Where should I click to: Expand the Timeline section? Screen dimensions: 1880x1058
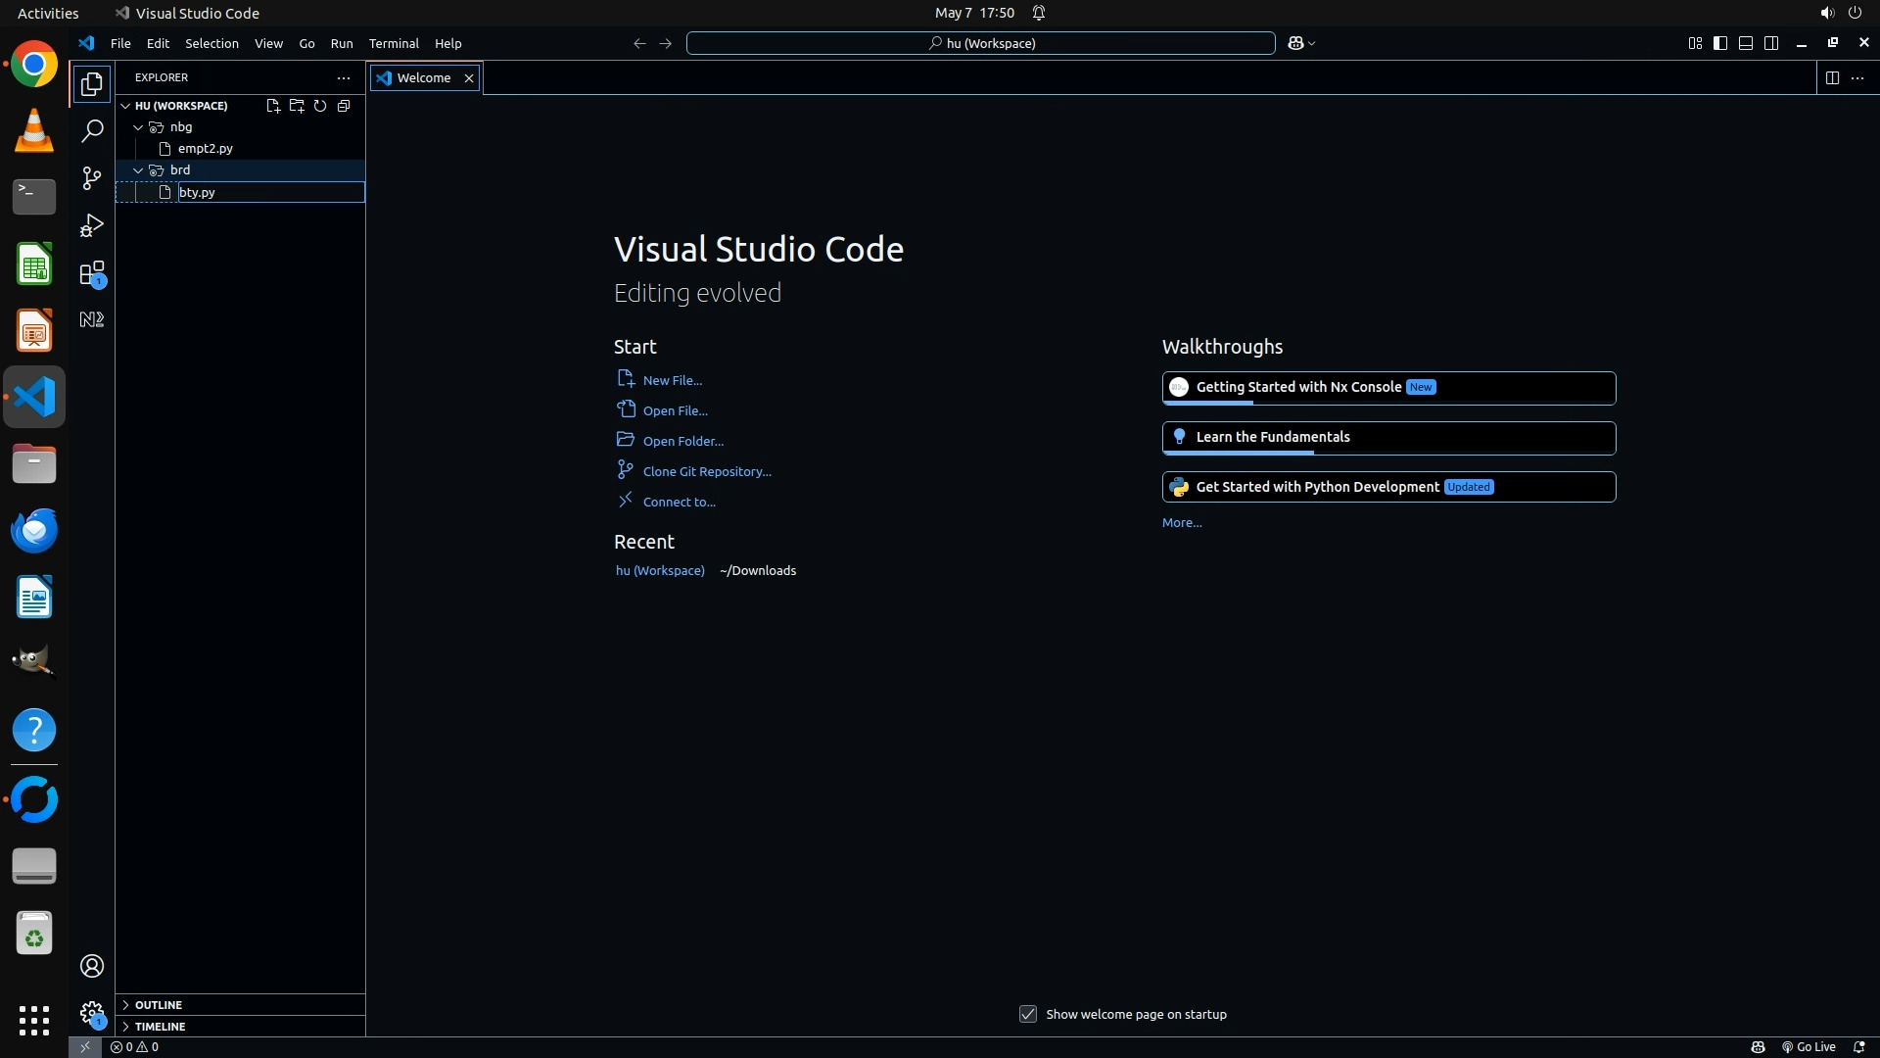pos(160,1027)
